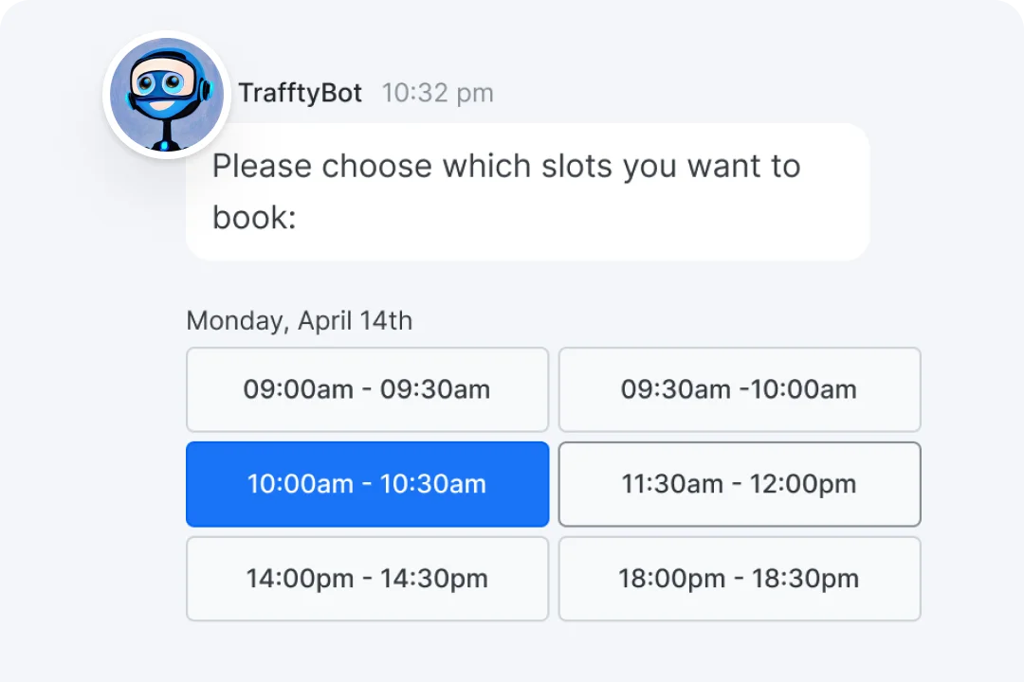Select the slot ending at 12:00pm

pos(739,484)
